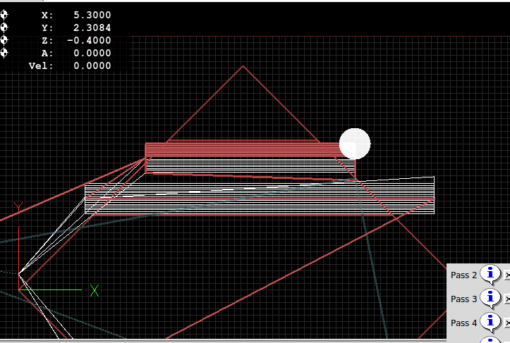Open the Pass 4 info bubble
The image size is (510, 343).
point(490,323)
